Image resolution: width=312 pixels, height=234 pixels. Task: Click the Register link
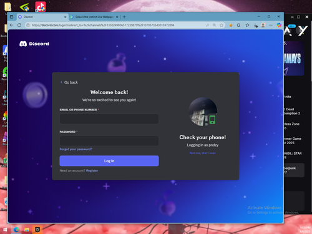tap(92, 170)
